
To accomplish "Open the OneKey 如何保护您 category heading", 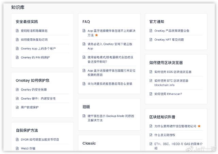I will point(32,80).
